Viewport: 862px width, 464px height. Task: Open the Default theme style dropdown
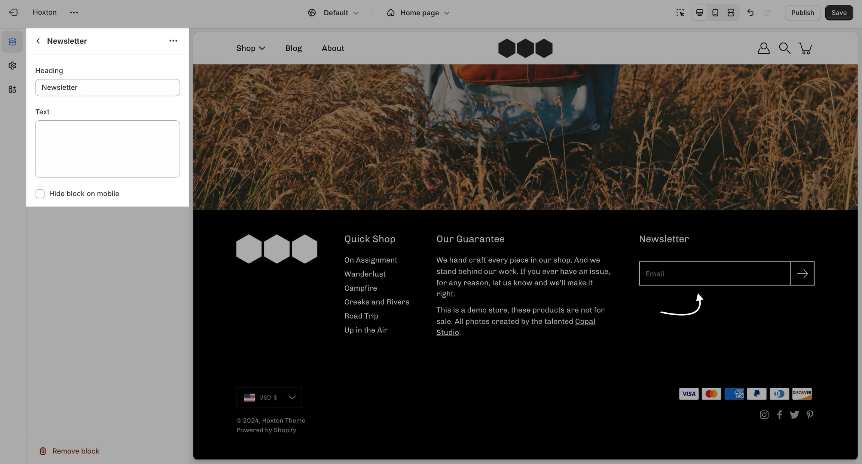pyautogui.click(x=333, y=13)
